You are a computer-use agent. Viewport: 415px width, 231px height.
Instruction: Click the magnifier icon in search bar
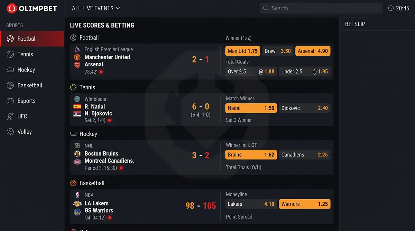[x=266, y=8]
